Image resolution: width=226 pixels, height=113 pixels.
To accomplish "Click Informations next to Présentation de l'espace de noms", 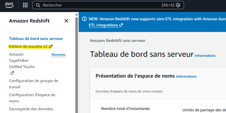I will 186,76.
